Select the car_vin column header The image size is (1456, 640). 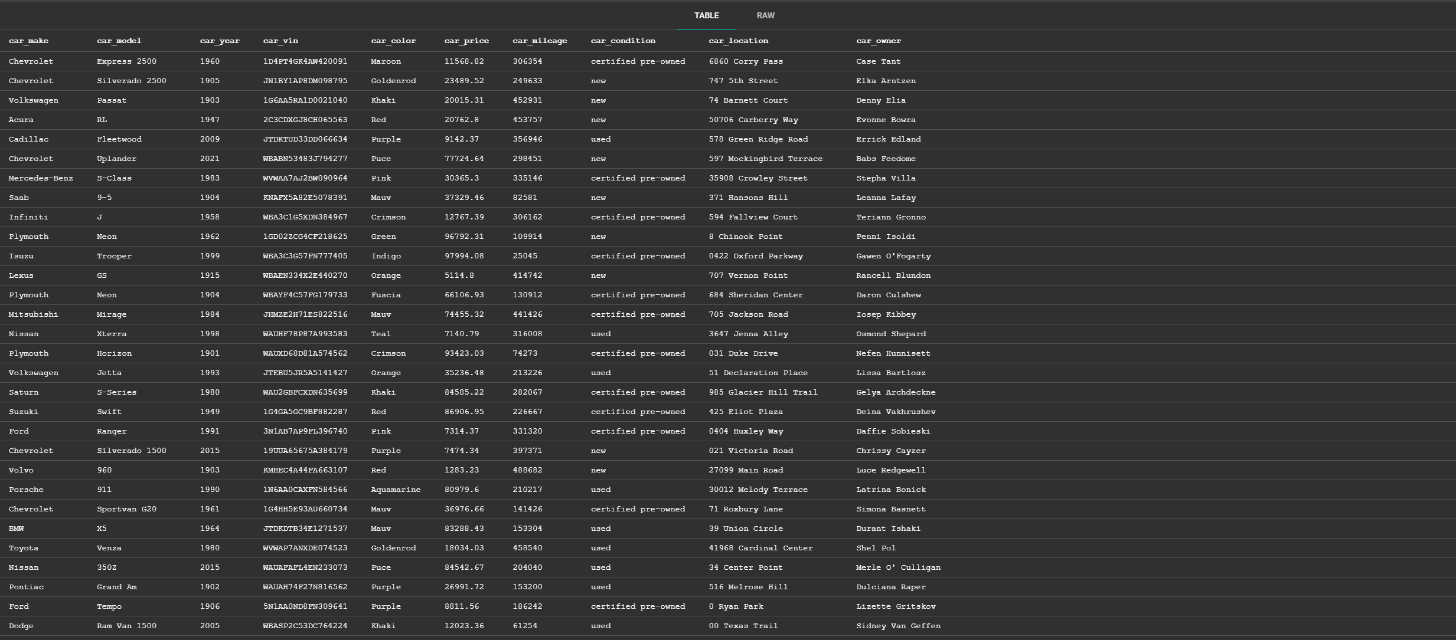pyautogui.click(x=280, y=41)
